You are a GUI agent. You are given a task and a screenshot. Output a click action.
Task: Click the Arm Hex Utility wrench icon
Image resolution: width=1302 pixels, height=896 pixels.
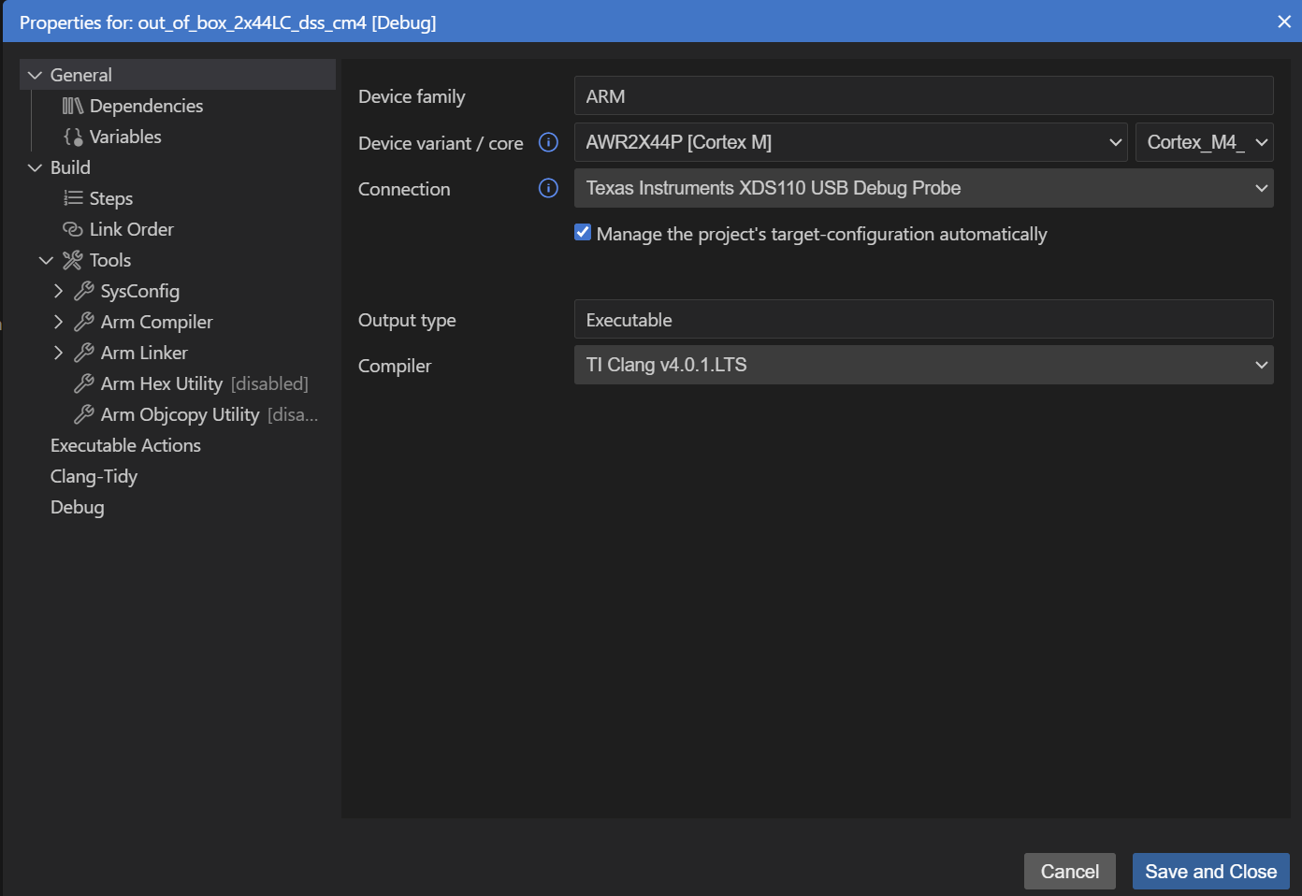point(84,383)
